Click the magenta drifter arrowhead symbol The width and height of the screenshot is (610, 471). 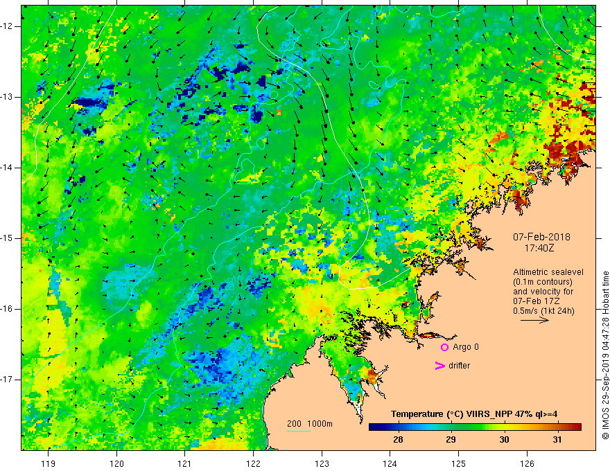point(440,366)
